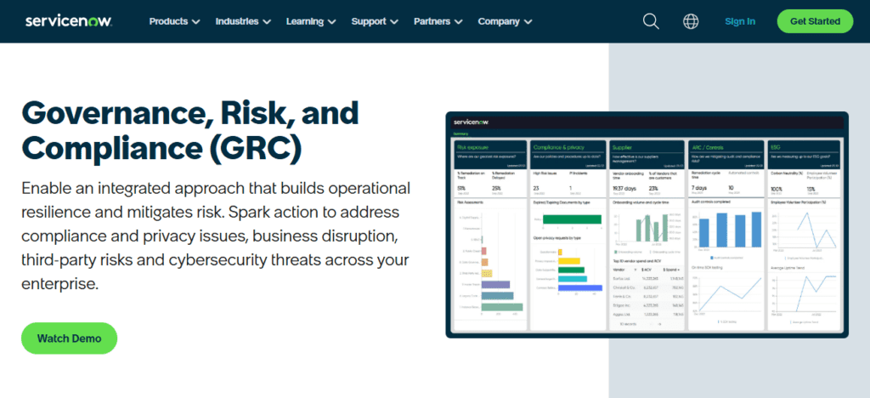Expand the Industries menu
Image resolution: width=870 pixels, height=398 pixels.
243,21
